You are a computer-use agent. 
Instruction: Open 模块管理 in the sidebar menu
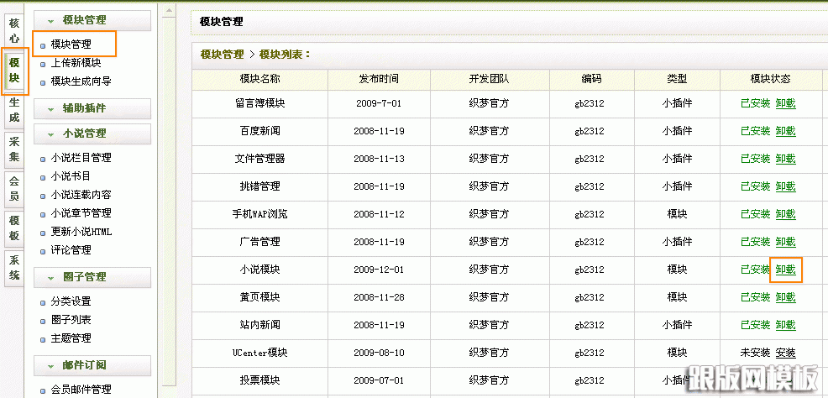click(x=71, y=45)
